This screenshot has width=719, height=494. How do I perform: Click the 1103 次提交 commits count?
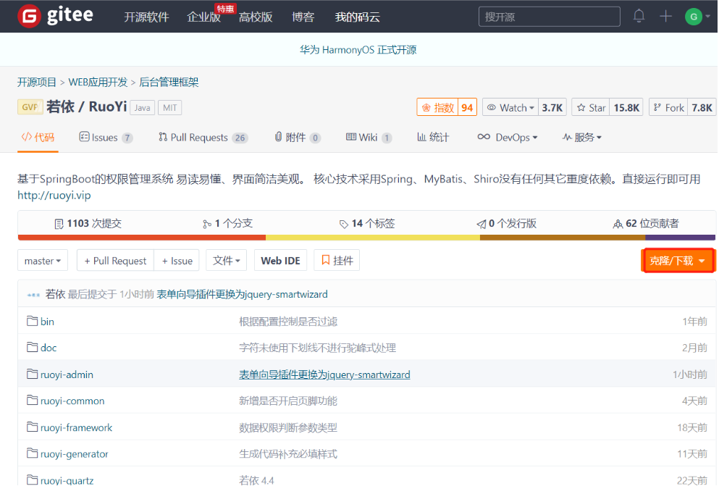pos(88,223)
